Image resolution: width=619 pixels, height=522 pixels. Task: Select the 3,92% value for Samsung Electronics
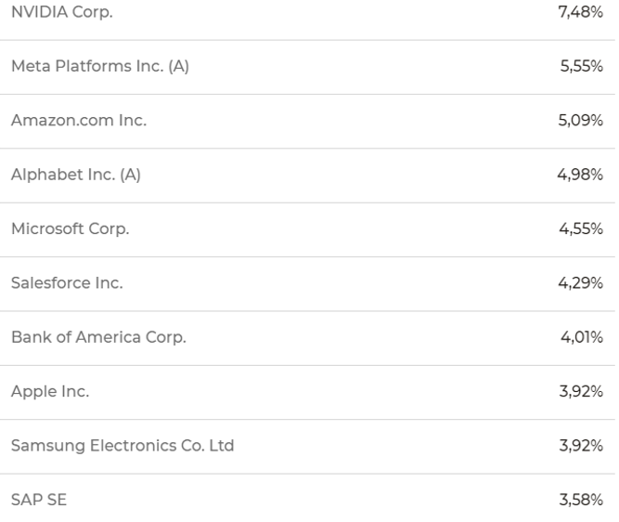coord(581,446)
